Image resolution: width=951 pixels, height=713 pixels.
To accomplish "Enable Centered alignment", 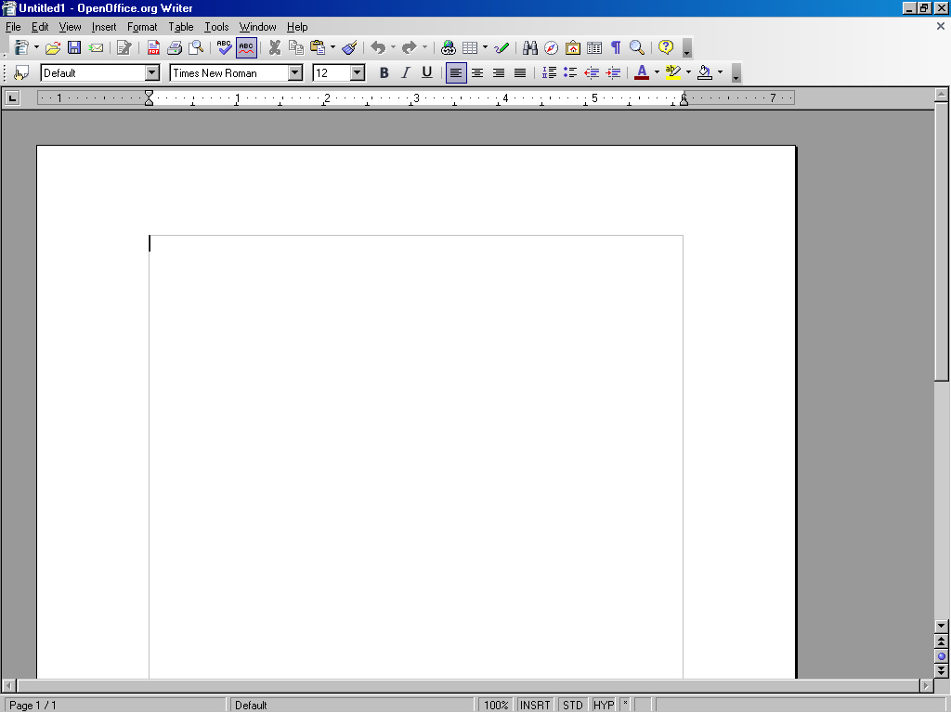I will coord(477,72).
